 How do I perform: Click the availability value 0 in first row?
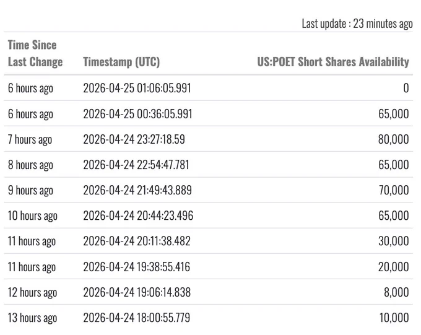[406, 88]
